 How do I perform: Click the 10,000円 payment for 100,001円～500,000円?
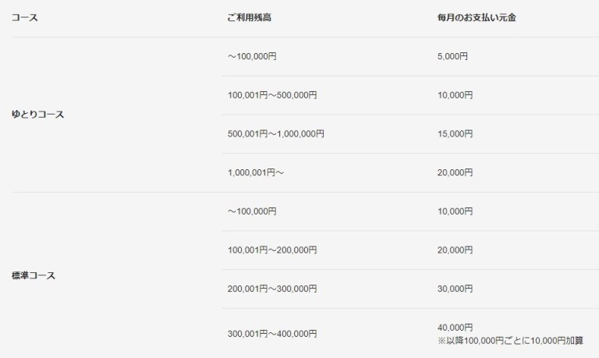pos(455,95)
